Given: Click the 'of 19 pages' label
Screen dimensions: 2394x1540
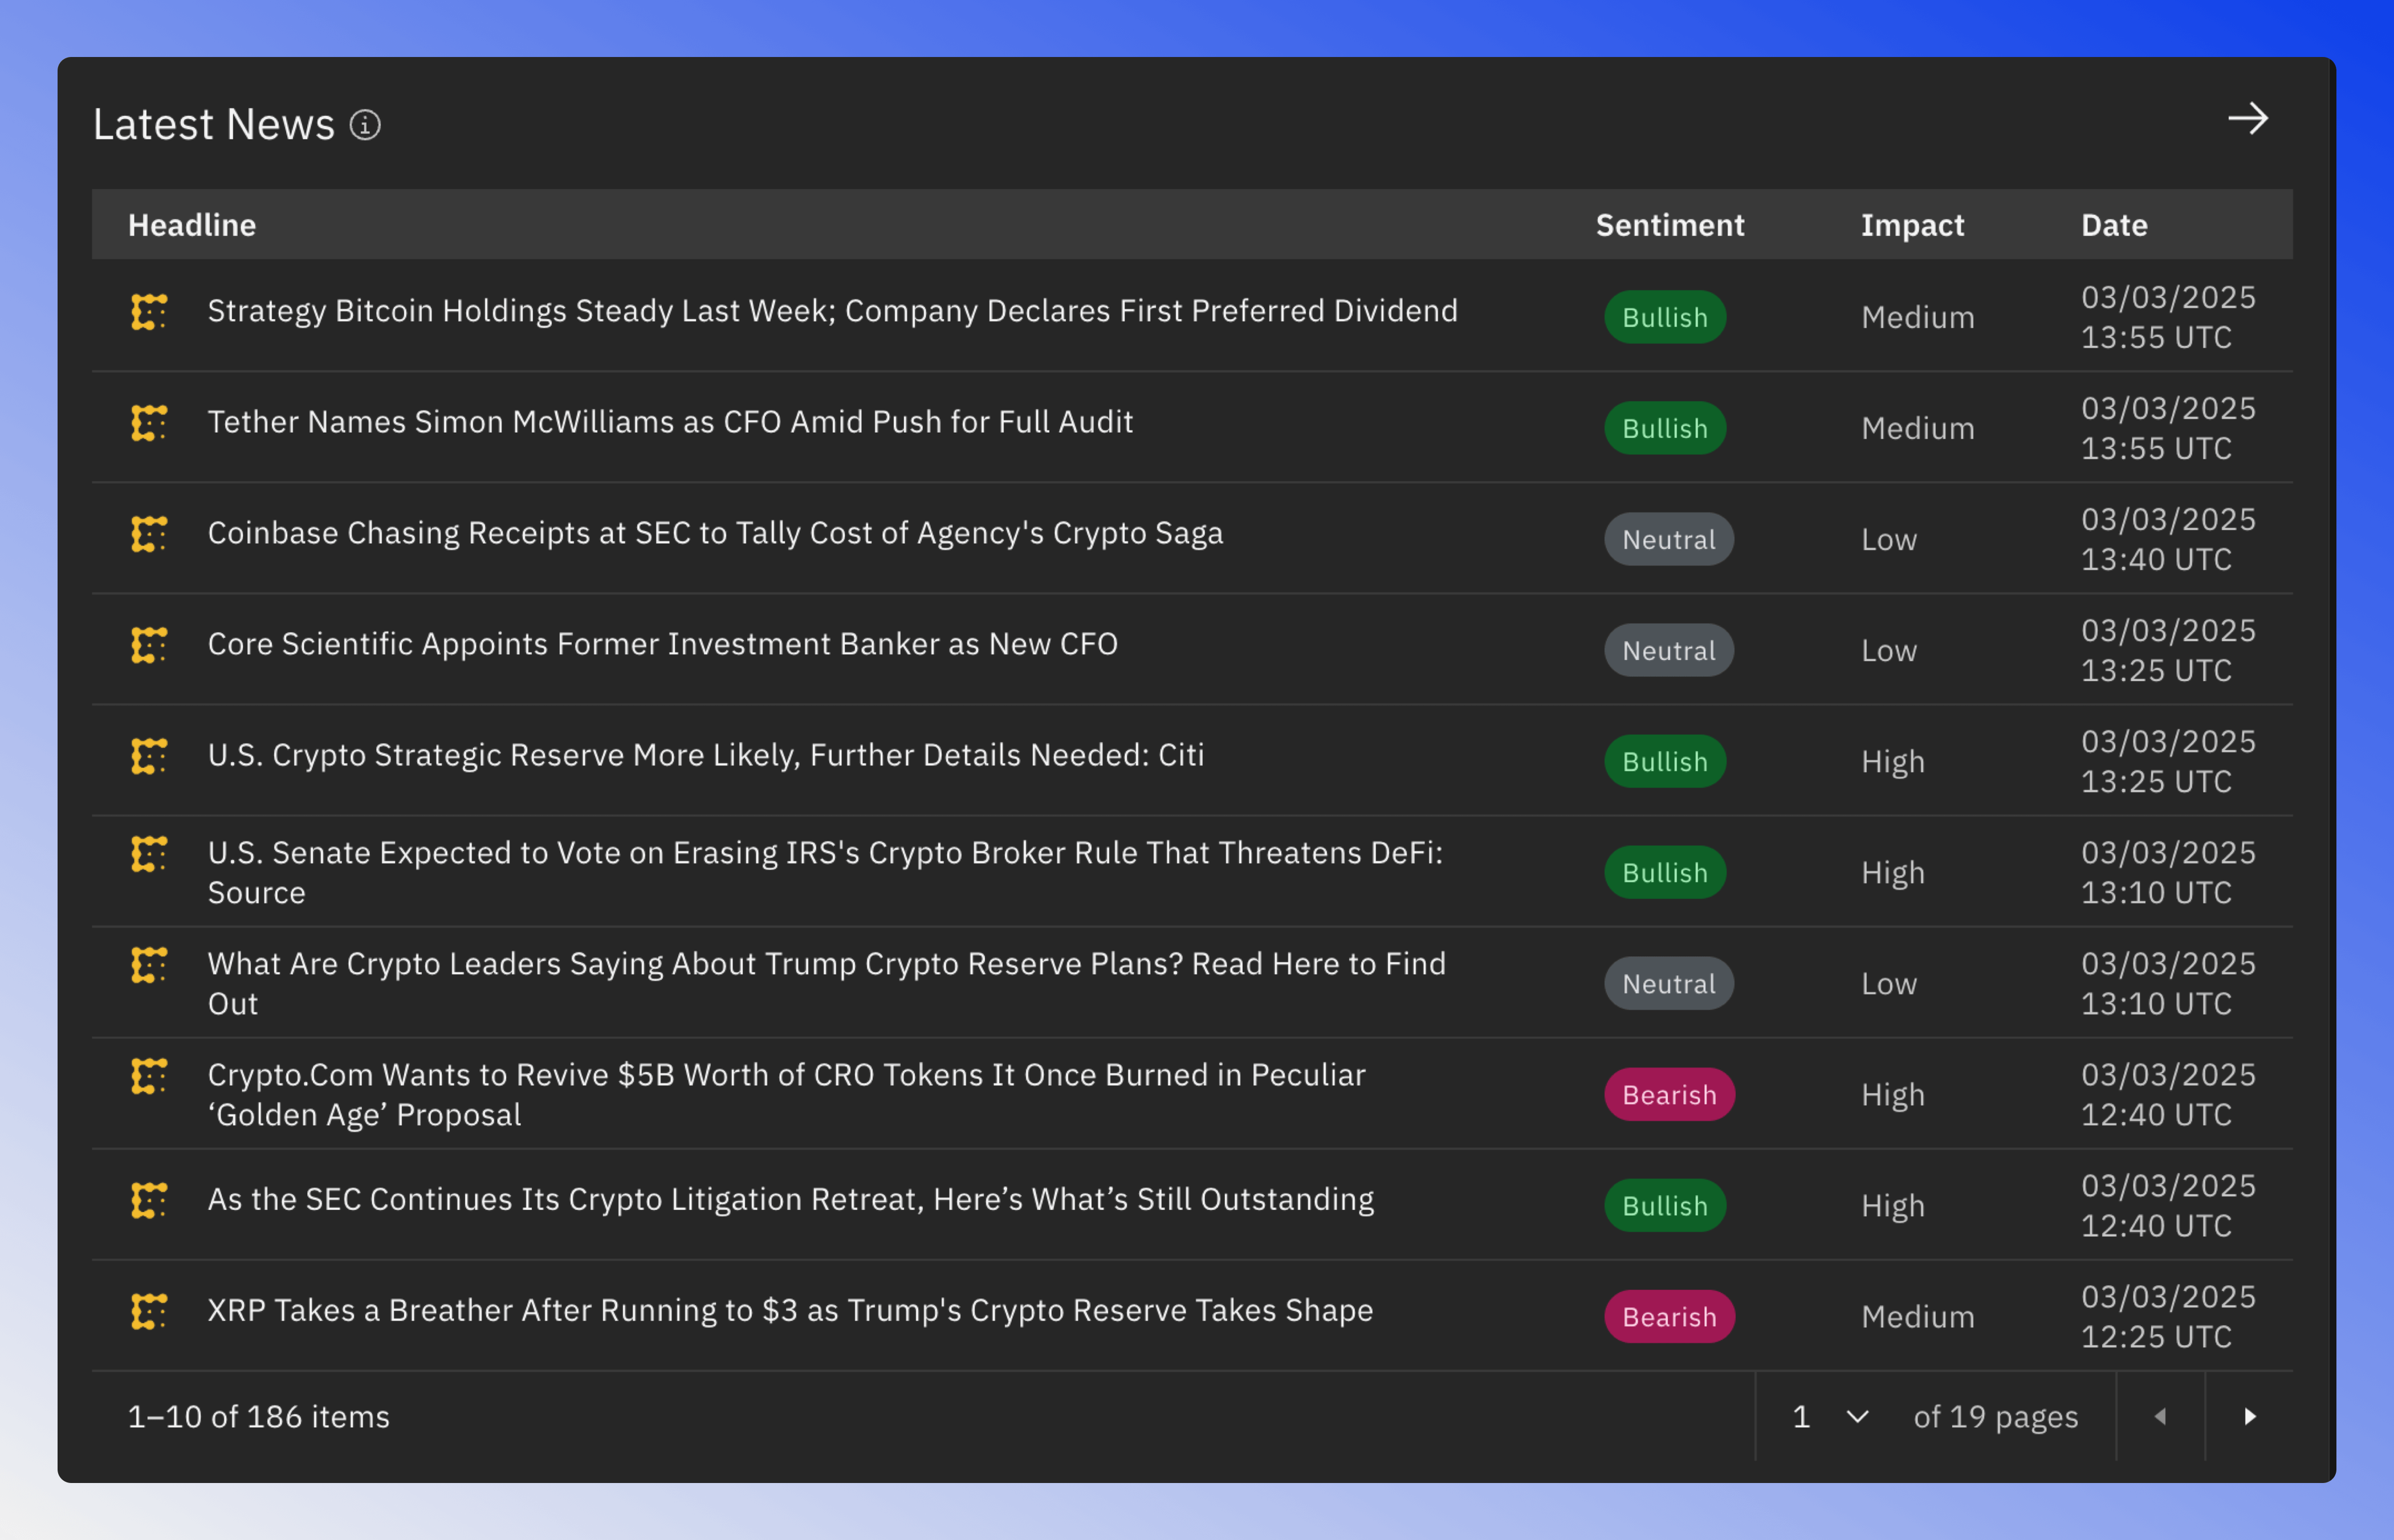Looking at the screenshot, I should pyautogui.click(x=1995, y=1417).
